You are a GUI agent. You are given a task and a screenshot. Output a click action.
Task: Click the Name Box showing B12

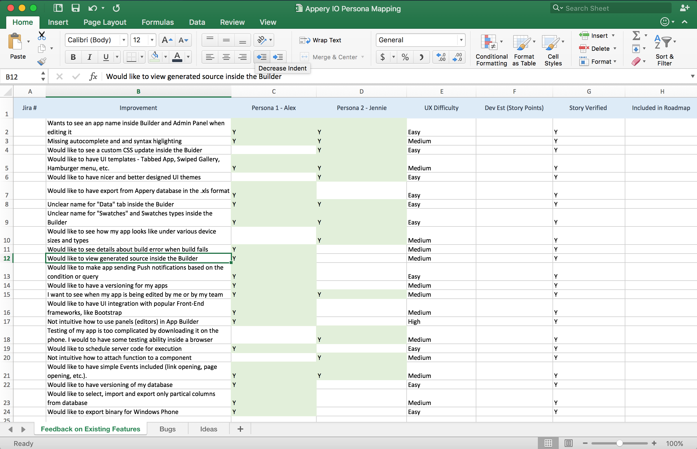(20, 77)
